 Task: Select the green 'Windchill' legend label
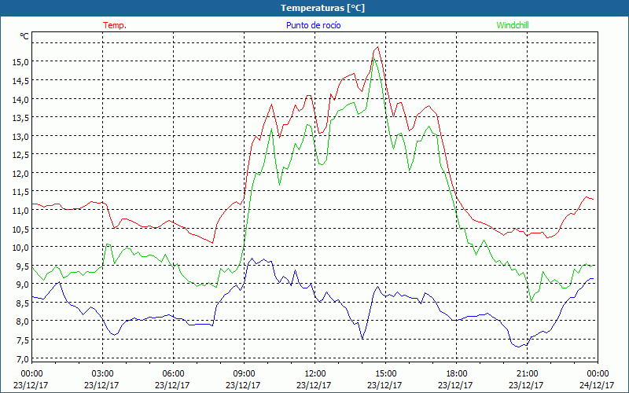point(513,25)
